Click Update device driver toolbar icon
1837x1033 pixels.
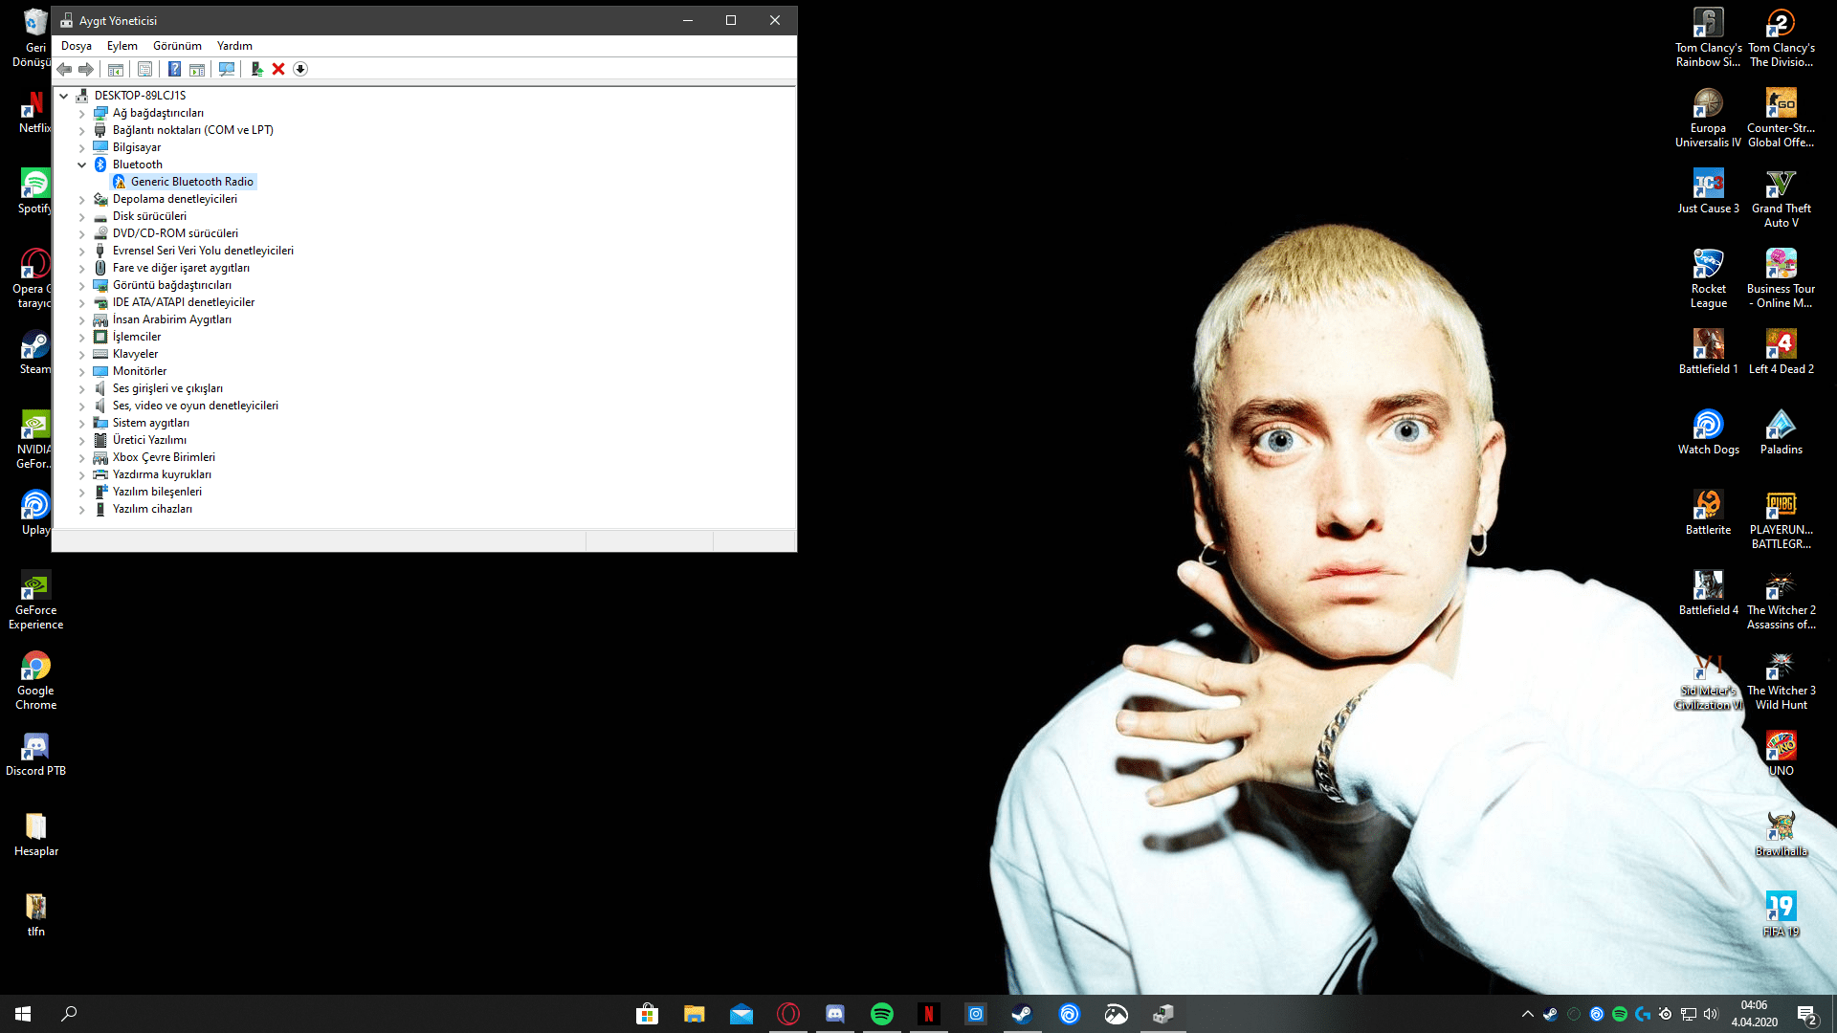click(256, 69)
